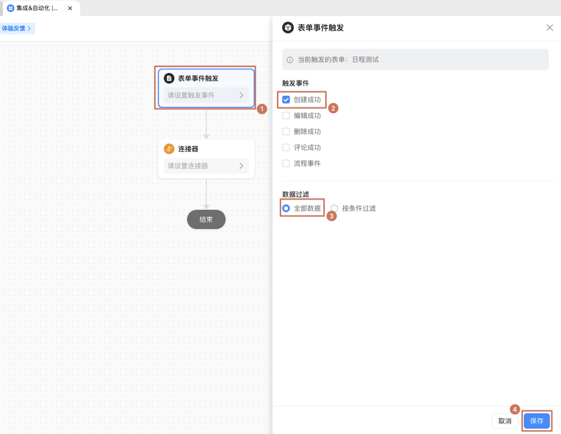Open the 体验反馈 feedback link
Viewport: 561px width, 434px height.
tap(17, 28)
